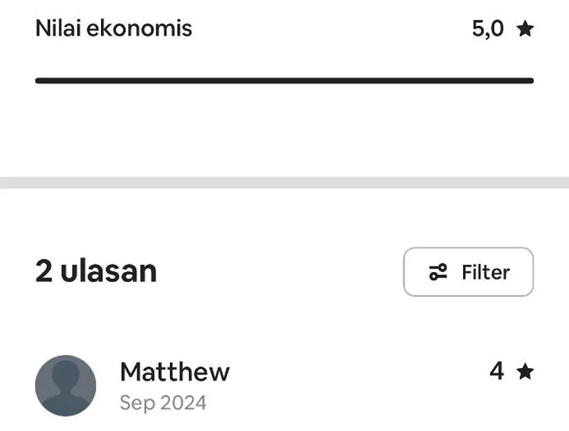Click the Nilai ekonomis rating bar
This screenshot has height=431, width=569.
coord(284,81)
